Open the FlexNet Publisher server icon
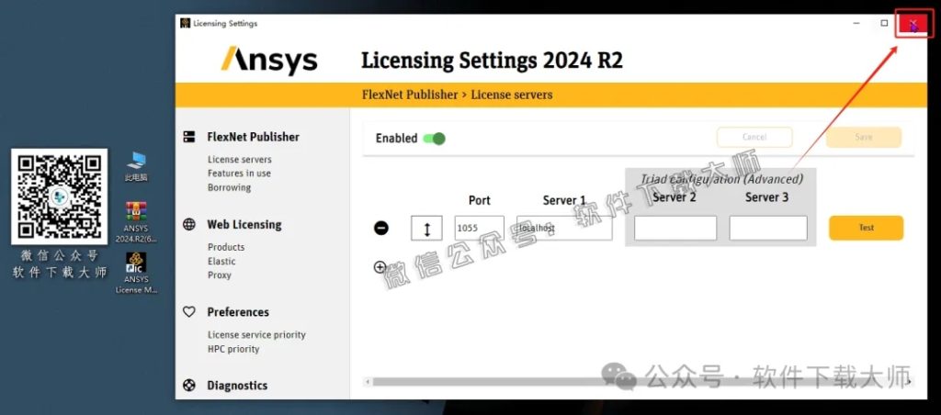 click(x=189, y=138)
